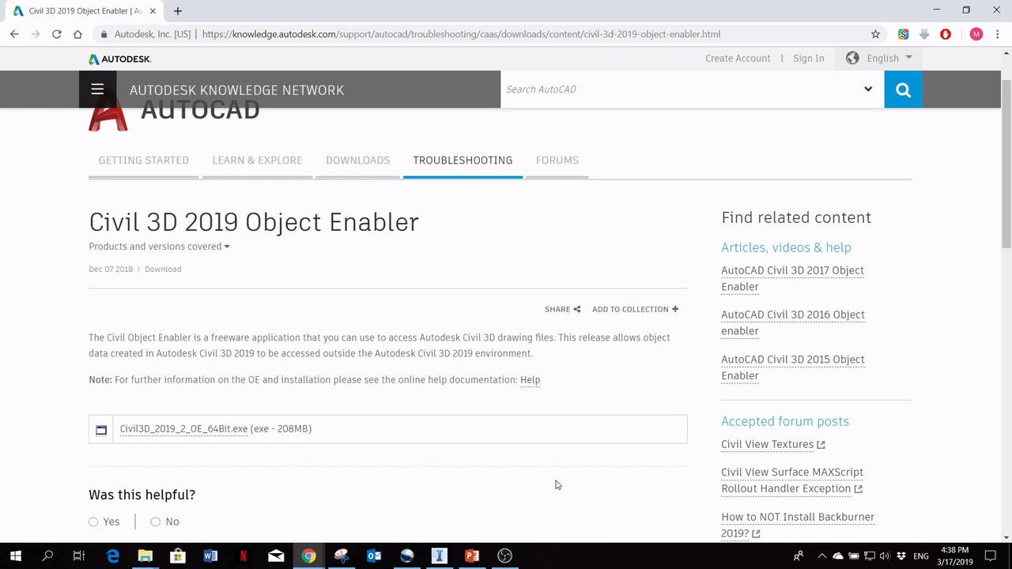
Task: Open the hamburger menu in the Knowledge Network bar
Action: pyautogui.click(x=97, y=89)
